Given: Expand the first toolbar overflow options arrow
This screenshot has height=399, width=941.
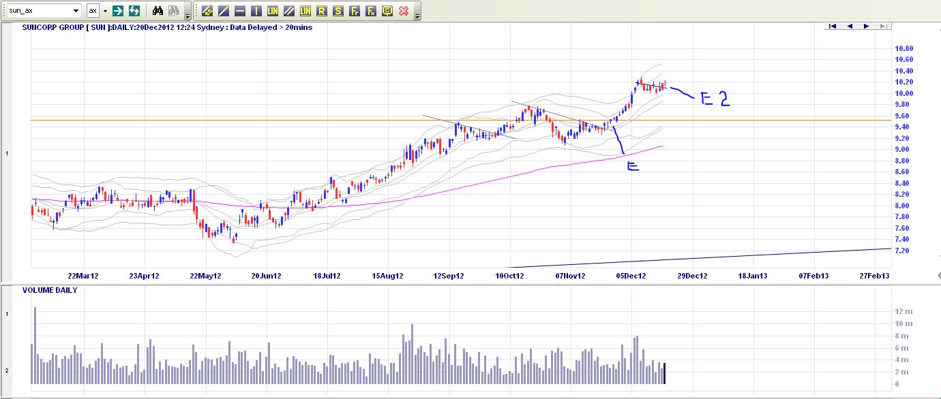Looking at the screenshot, I should point(188,15).
